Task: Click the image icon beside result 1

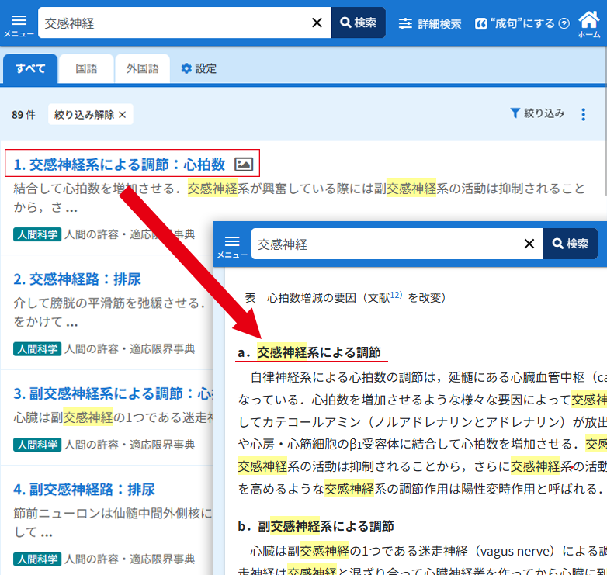Action: click(244, 164)
